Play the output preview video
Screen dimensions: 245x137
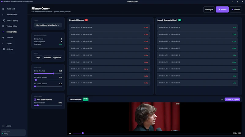[70, 133]
